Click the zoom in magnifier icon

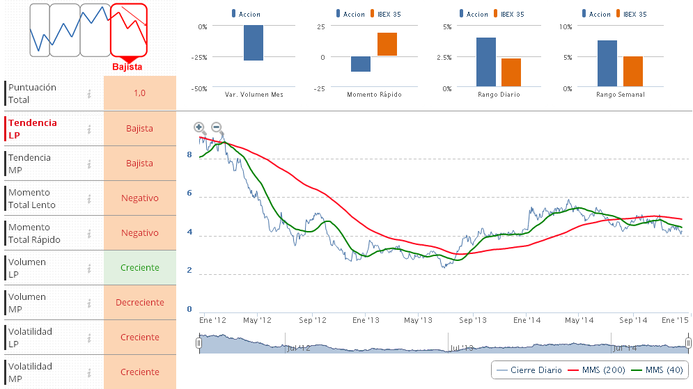(200, 129)
